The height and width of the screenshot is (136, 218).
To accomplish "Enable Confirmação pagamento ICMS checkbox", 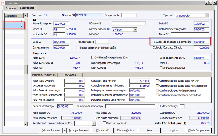I will click(93, 58).
